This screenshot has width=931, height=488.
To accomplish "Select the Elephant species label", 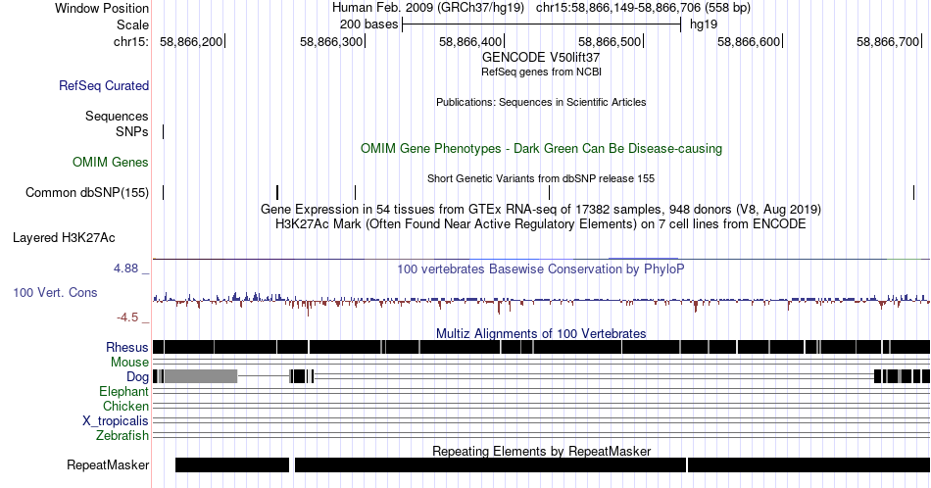I will pyautogui.click(x=123, y=391).
